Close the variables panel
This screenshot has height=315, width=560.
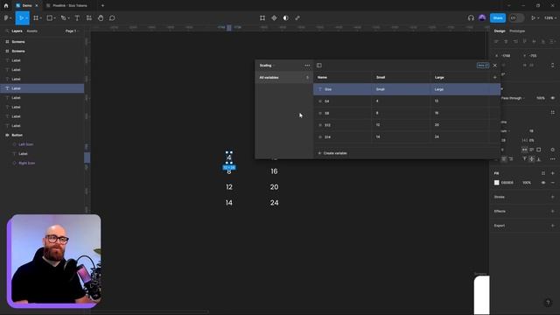click(494, 66)
